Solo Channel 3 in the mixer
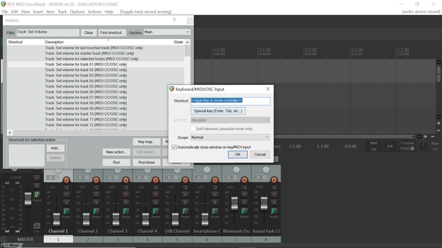This screenshot has width=442, height=248. pyautogui.click(x=126, y=203)
